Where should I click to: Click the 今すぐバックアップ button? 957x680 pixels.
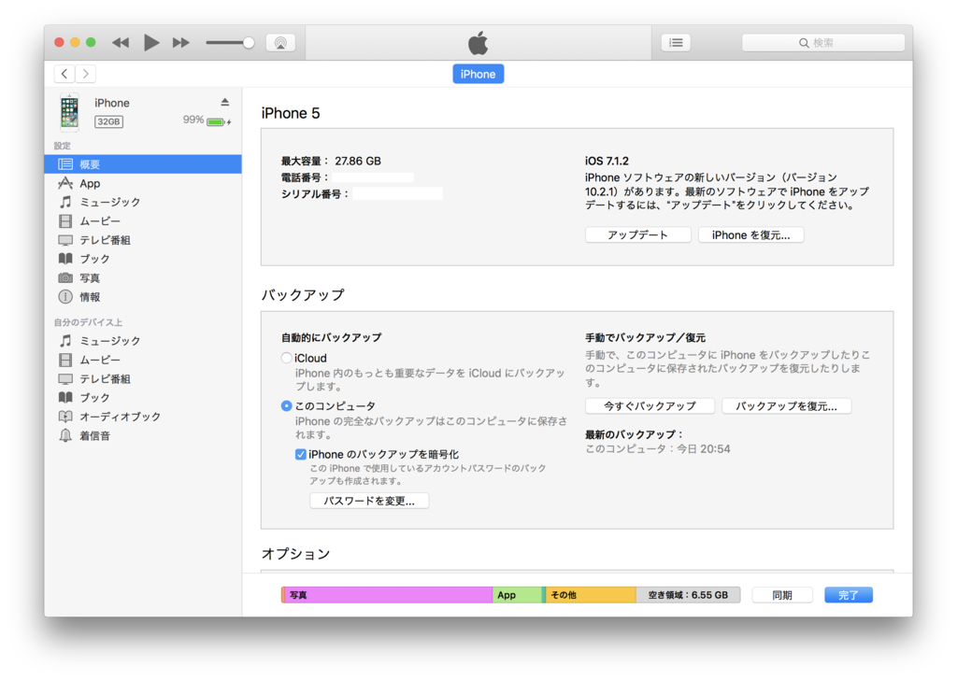pos(650,406)
